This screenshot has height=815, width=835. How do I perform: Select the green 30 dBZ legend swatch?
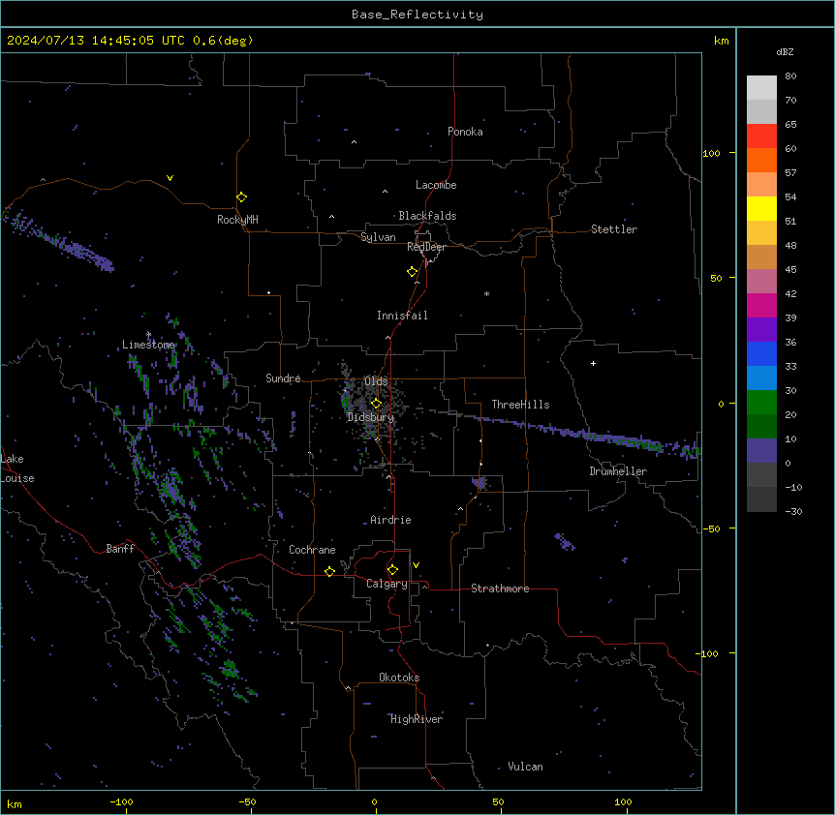coord(761,403)
